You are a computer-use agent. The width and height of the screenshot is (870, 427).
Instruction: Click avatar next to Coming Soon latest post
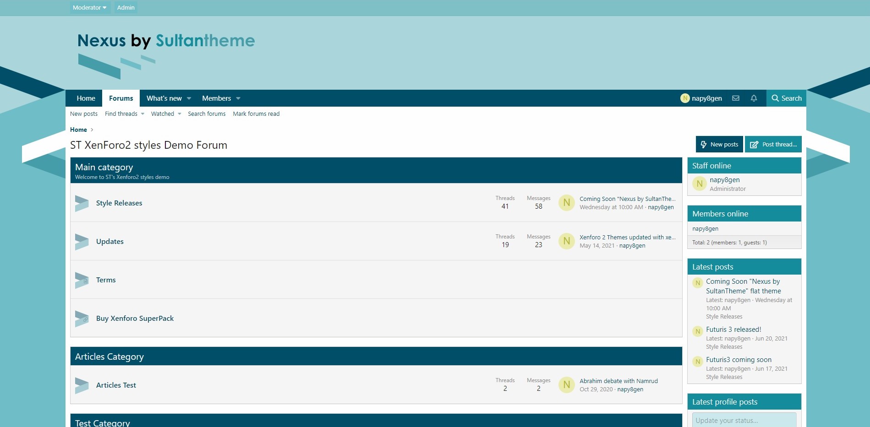pyautogui.click(x=698, y=283)
